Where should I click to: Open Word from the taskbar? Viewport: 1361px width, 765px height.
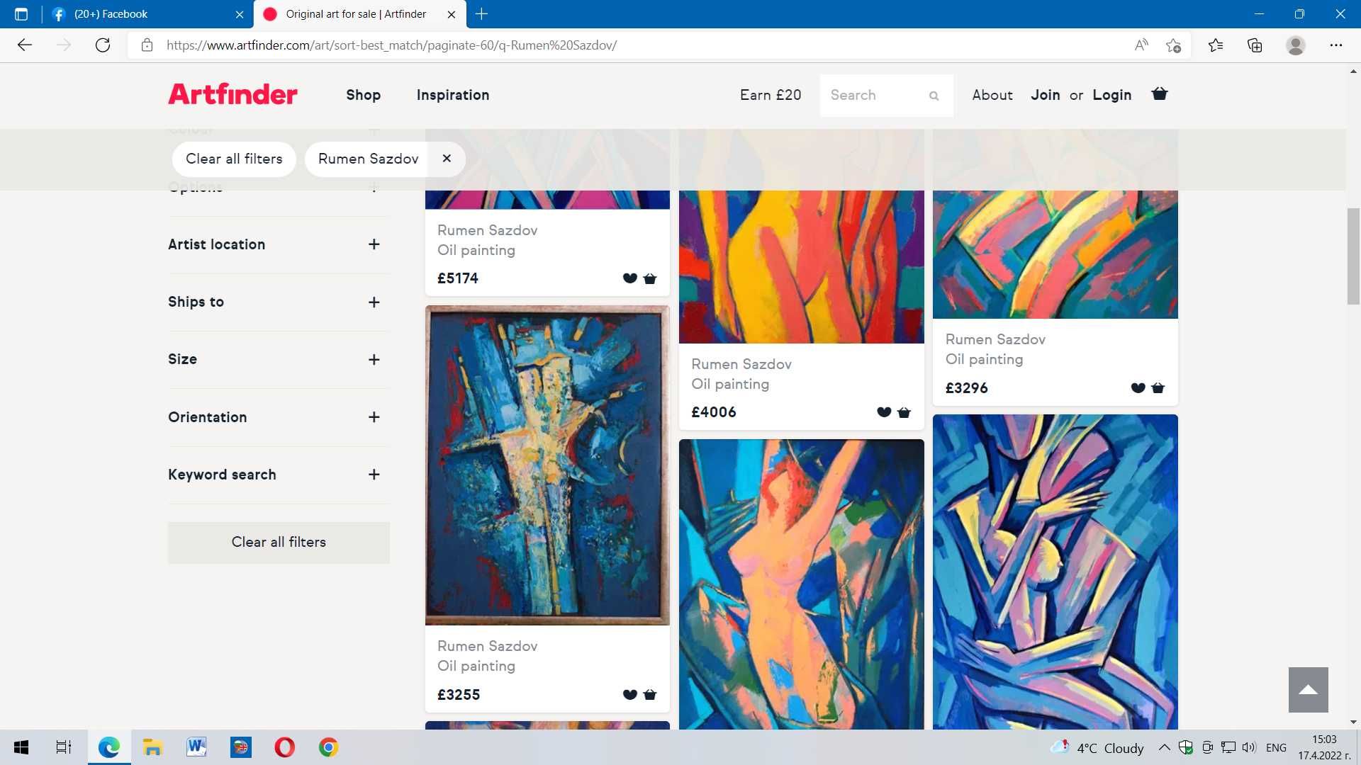(x=196, y=747)
